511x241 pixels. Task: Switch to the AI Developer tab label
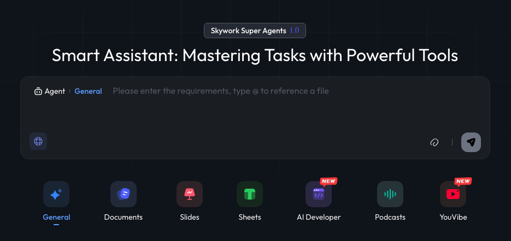[x=319, y=217]
